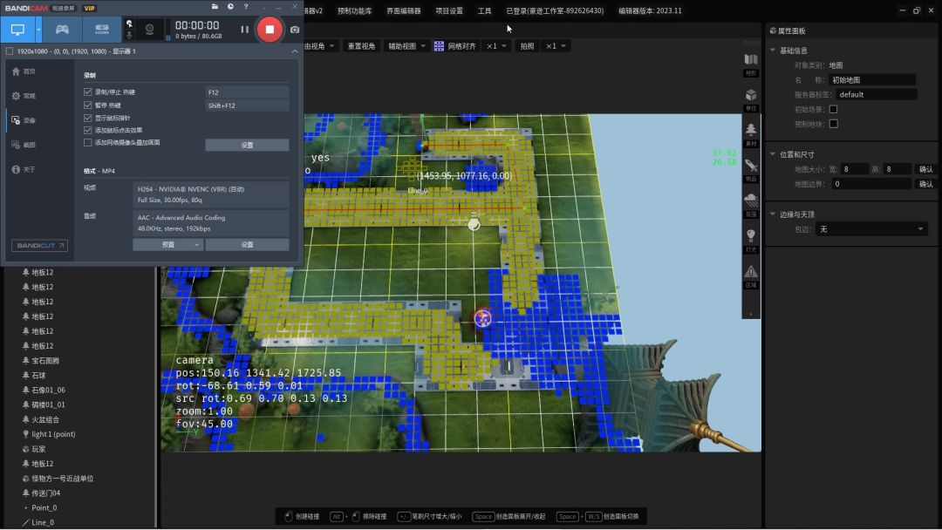Collapse the 位置和尺寸 section
Screen dimensions: 942x530
(x=773, y=154)
